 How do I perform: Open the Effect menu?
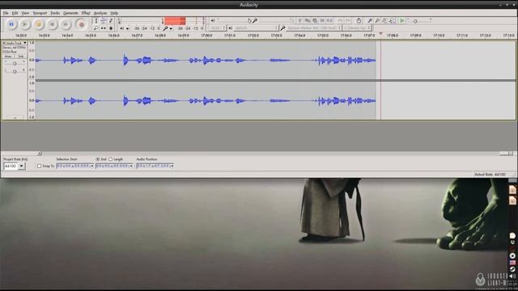pos(86,13)
